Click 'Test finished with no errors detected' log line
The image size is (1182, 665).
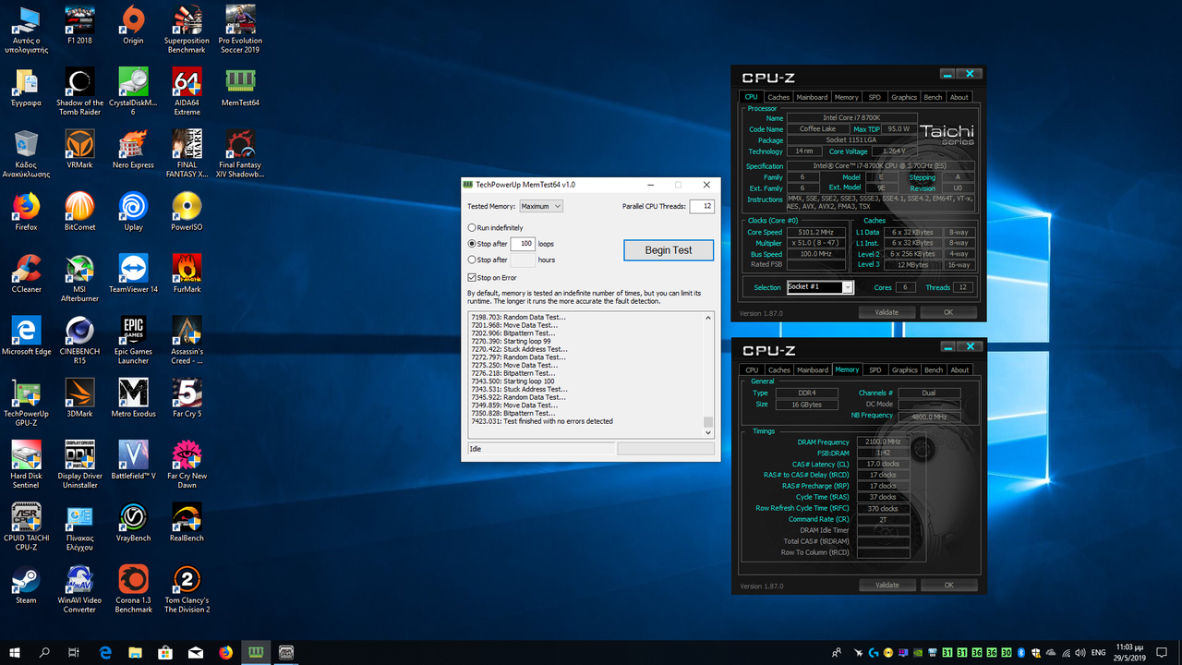542,421
